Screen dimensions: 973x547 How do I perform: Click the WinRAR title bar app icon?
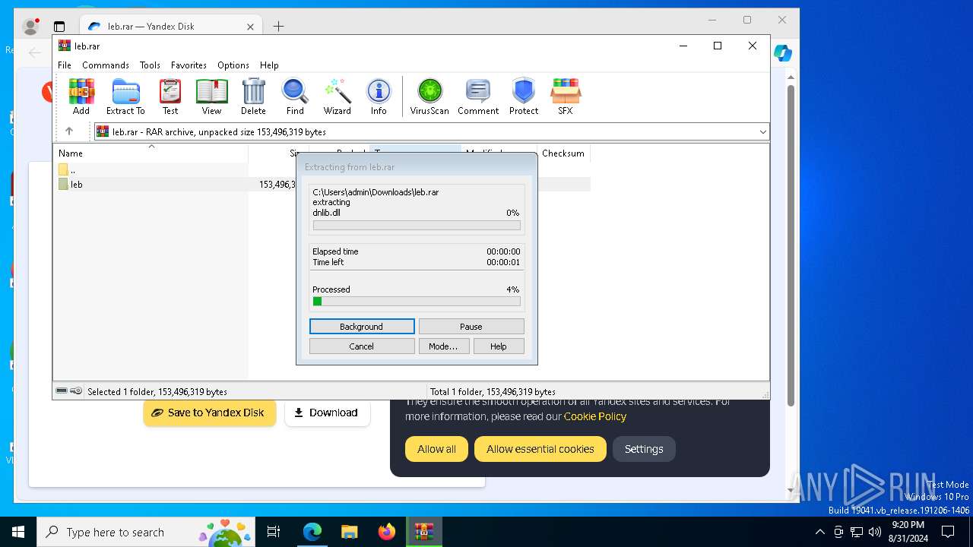pyautogui.click(x=65, y=46)
